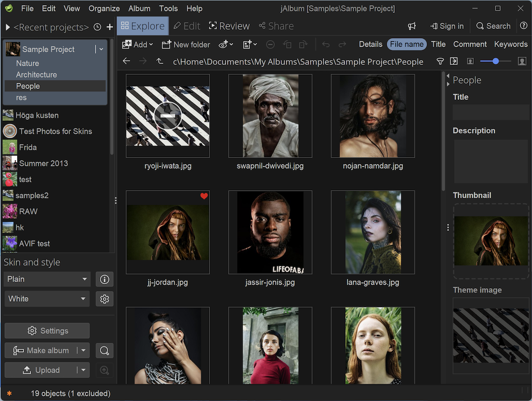Adjust the thumbnail size slider
Viewport: 532px width, 401px height.
point(495,61)
